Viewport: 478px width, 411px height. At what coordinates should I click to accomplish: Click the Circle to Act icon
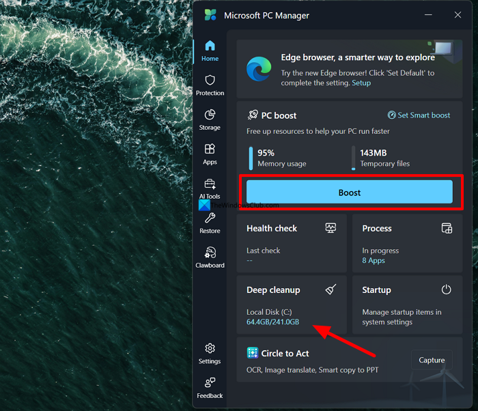pyautogui.click(x=253, y=353)
